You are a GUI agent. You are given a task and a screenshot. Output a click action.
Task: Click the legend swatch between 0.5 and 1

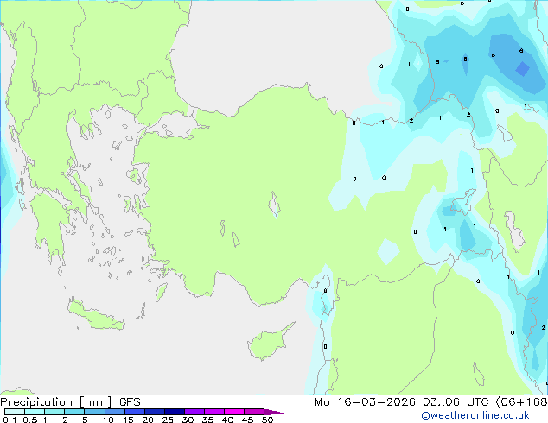coord(35,412)
